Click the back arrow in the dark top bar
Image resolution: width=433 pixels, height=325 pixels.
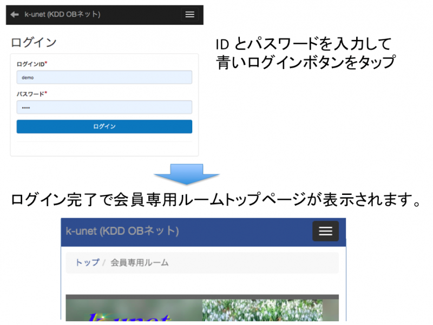click(x=15, y=15)
